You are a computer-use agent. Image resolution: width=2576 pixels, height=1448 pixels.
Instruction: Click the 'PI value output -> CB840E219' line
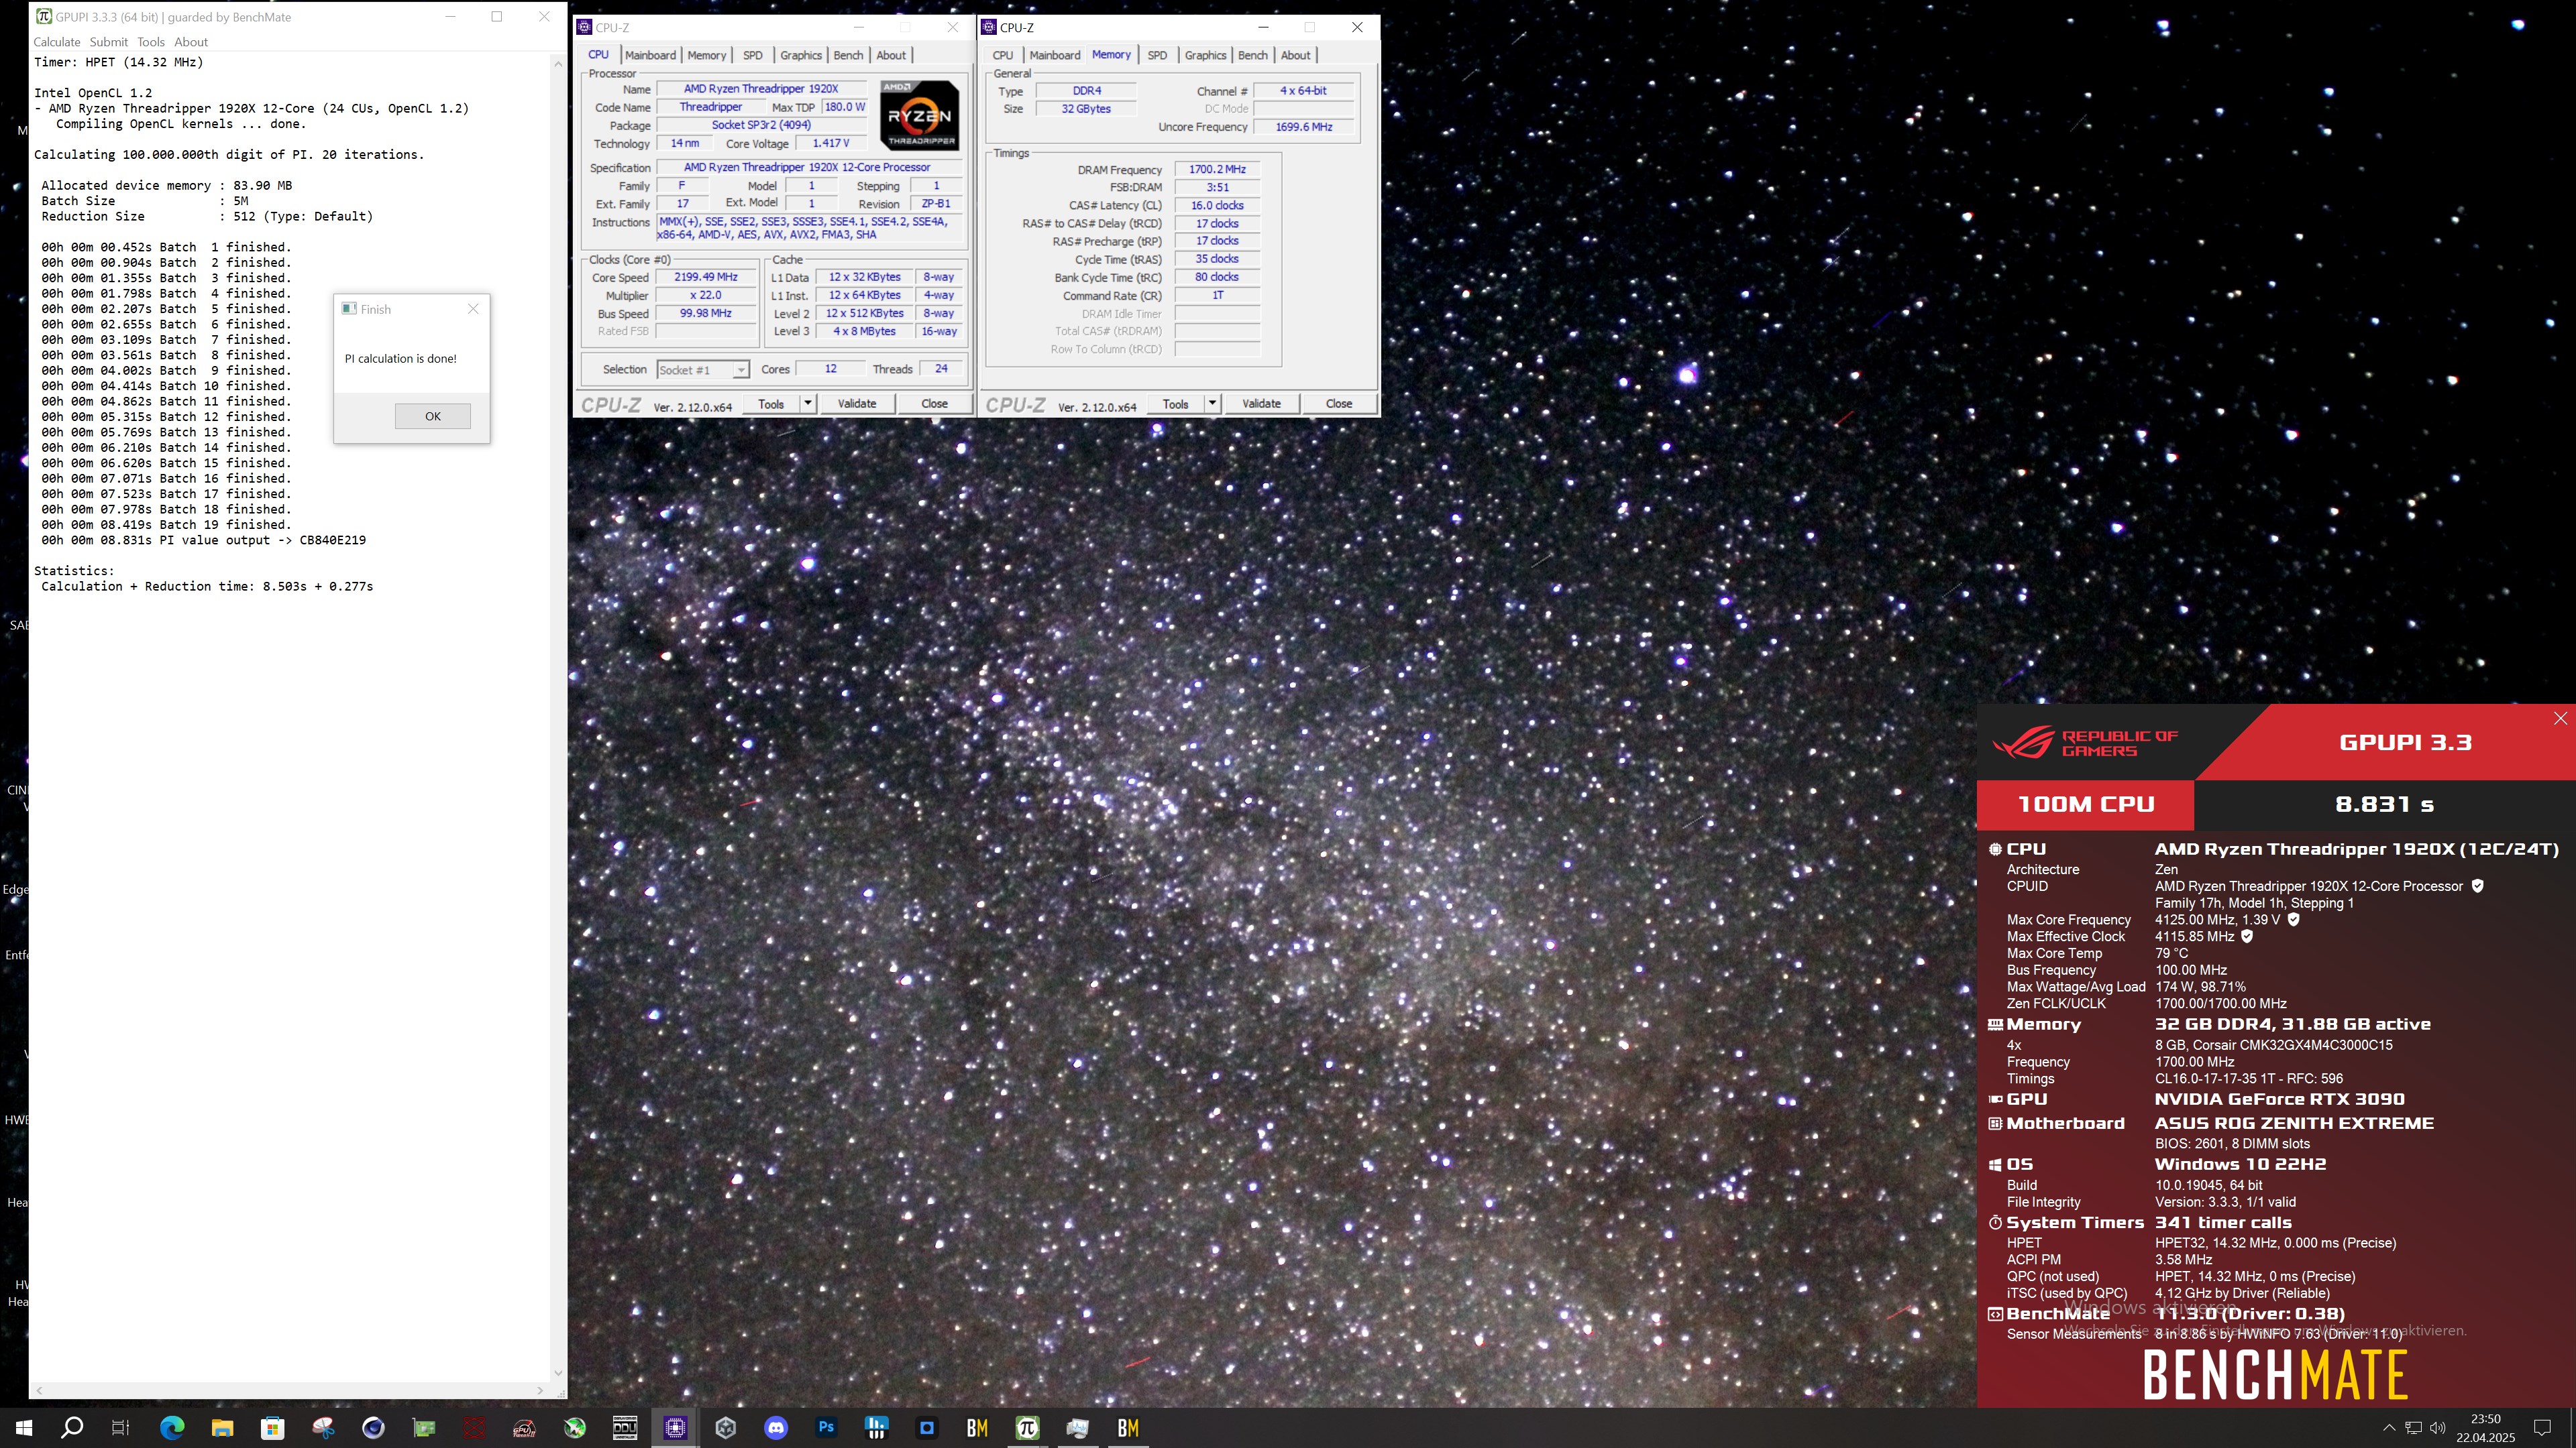pos(204,540)
